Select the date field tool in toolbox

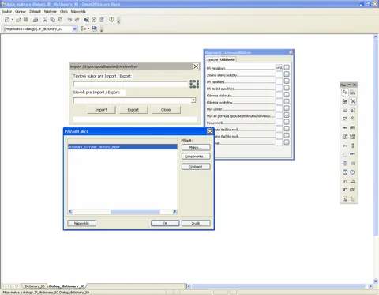pos(345,172)
